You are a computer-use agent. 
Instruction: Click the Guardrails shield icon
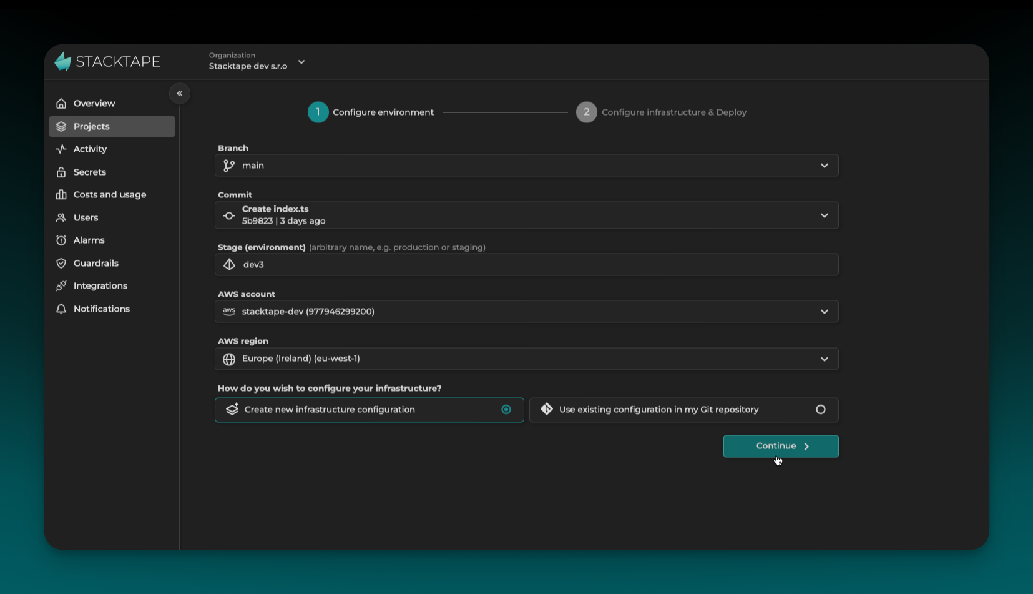[61, 264]
